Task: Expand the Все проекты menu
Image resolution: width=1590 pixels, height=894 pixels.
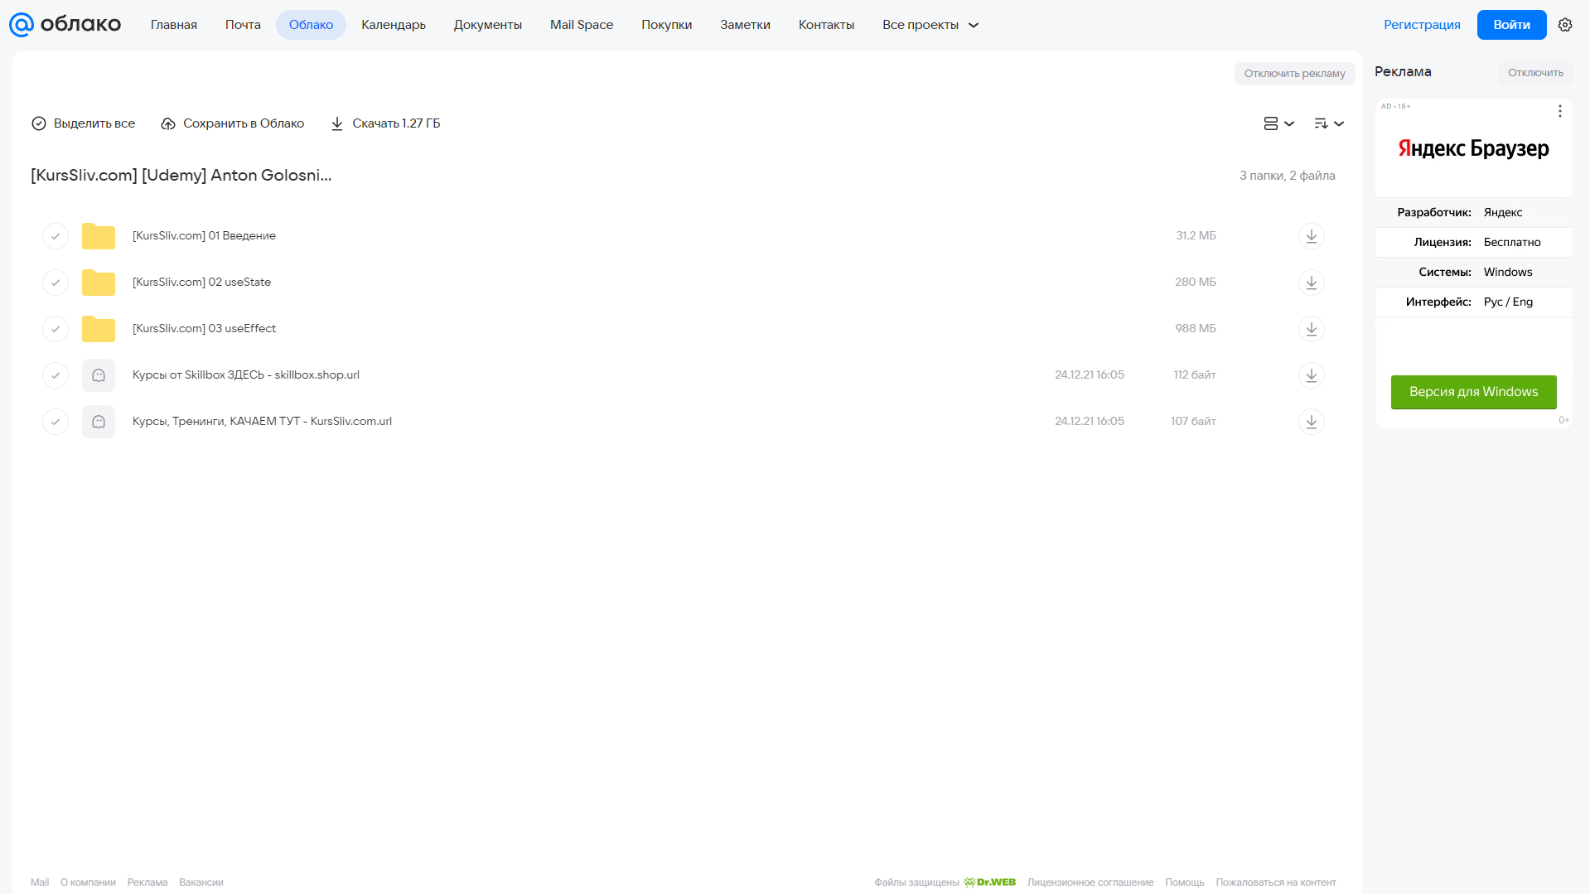Action: (930, 25)
